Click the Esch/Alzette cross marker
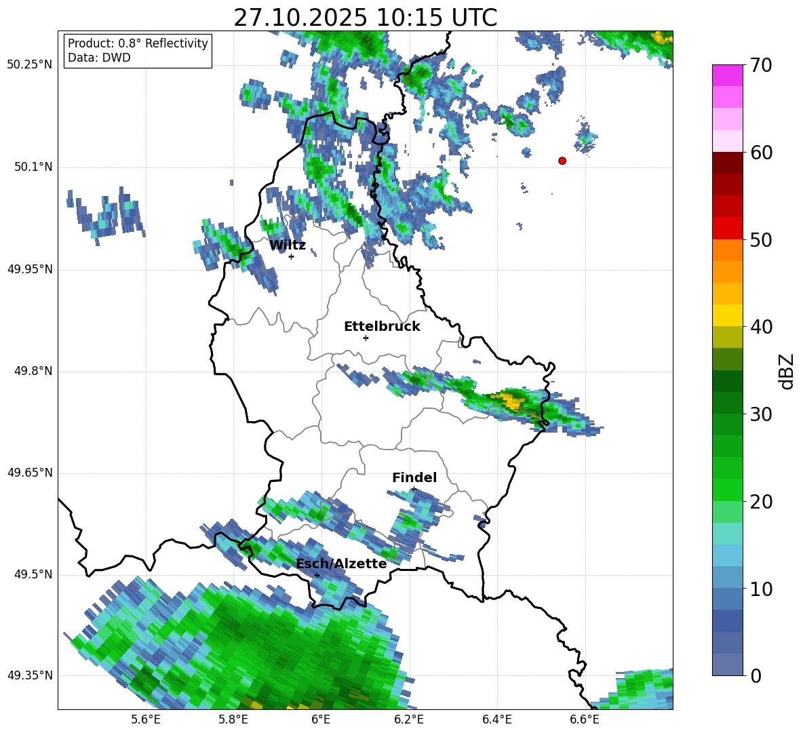 [317, 575]
